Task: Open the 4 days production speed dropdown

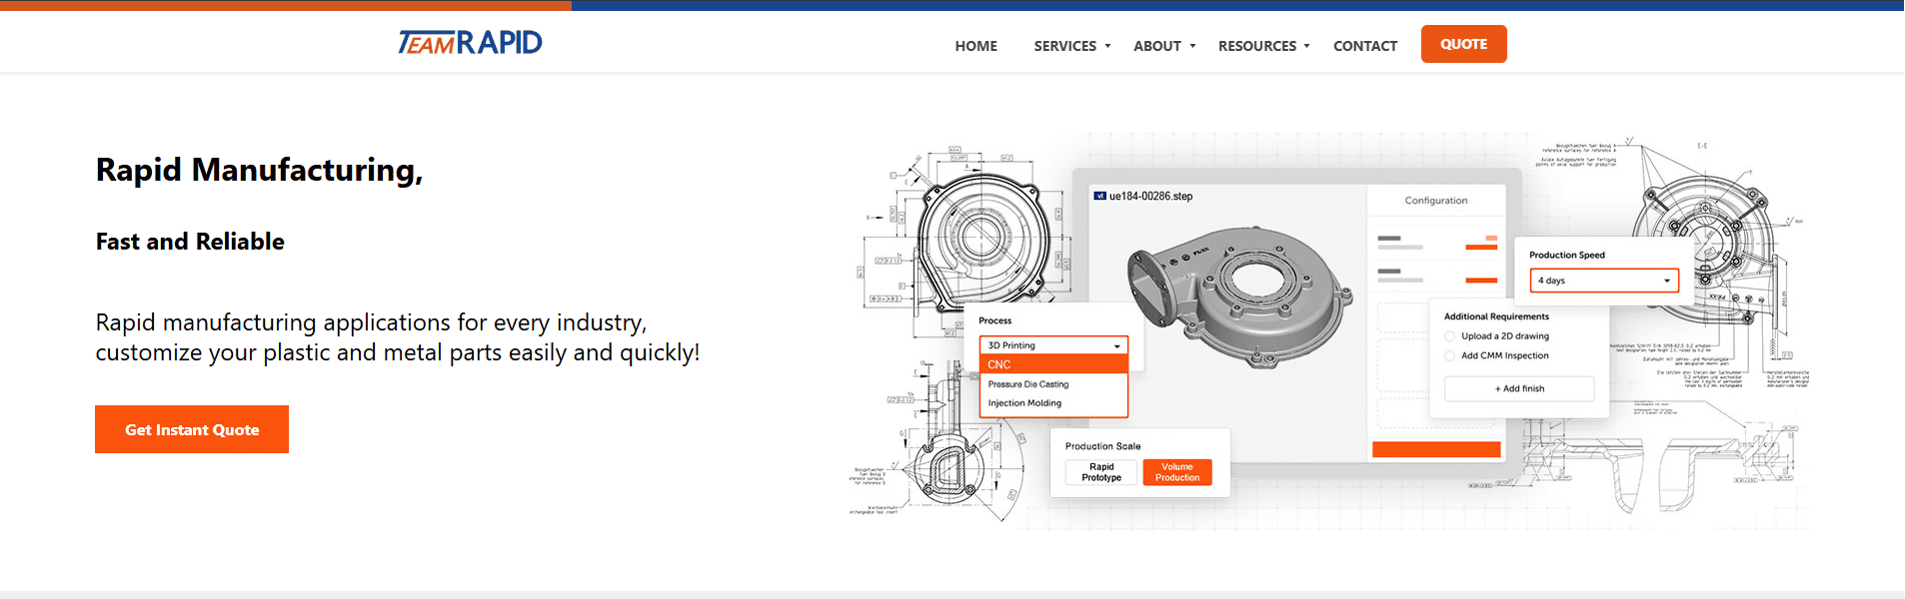Action: (x=1603, y=281)
